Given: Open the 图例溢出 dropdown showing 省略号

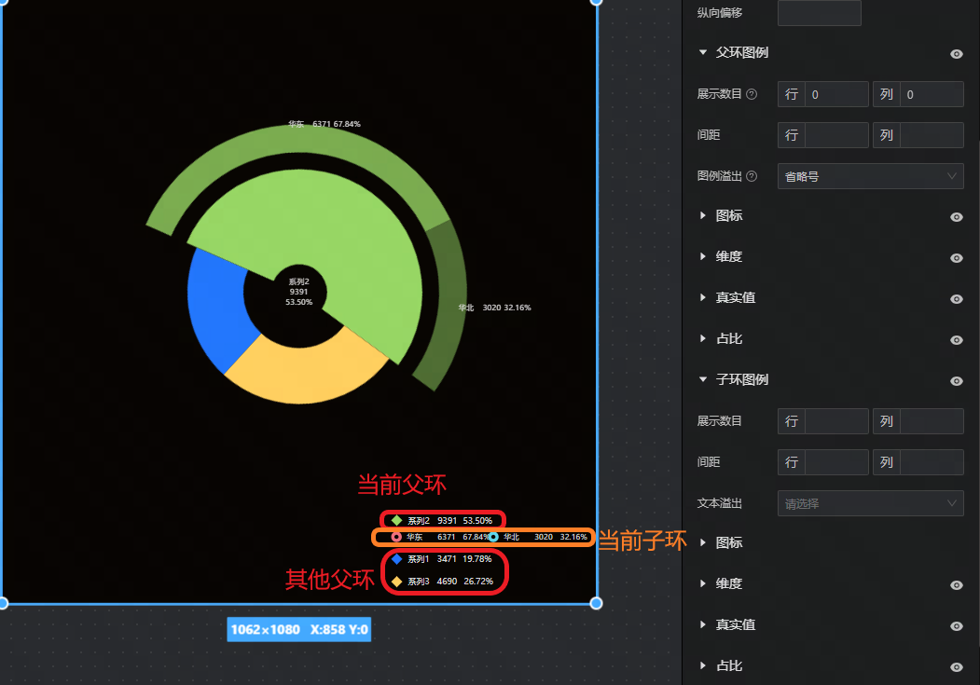Looking at the screenshot, I should click(870, 176).
